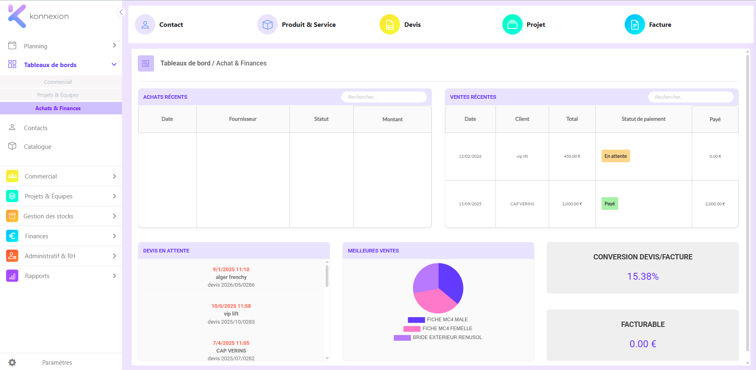This screenshot has width=756, height=370.
Task: Click the Gestion des stocks orange icon
Action: (12, 216)
